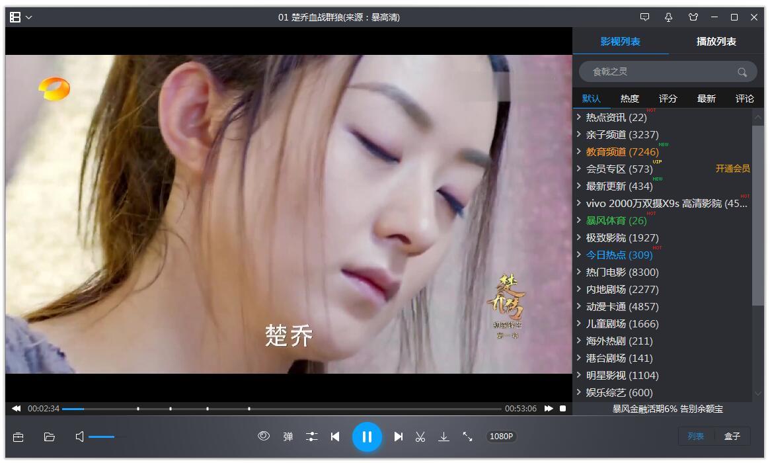Expand the 暴风体育 (26) category
The width and height of the screenshot is (770, 463).
[x=579, y=220]
